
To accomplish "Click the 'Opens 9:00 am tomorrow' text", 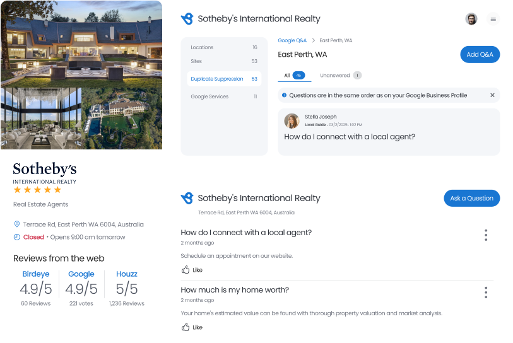I will 88,237.
